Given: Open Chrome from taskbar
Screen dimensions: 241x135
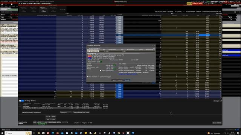Looking at the screenshot, I should [x=119, y=133].
